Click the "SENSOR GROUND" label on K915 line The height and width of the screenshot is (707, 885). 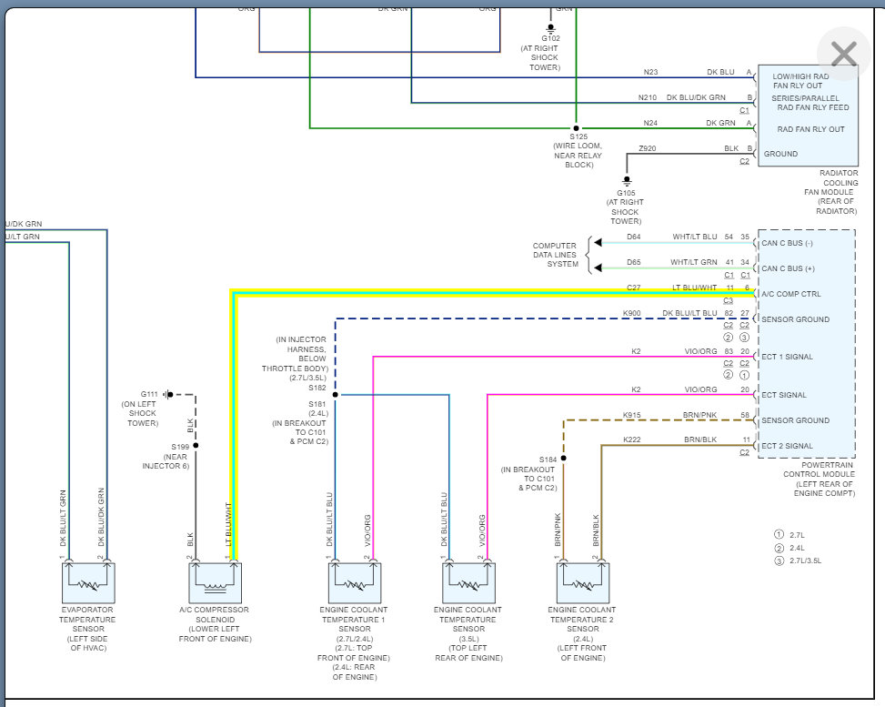(x=795, y=420)
